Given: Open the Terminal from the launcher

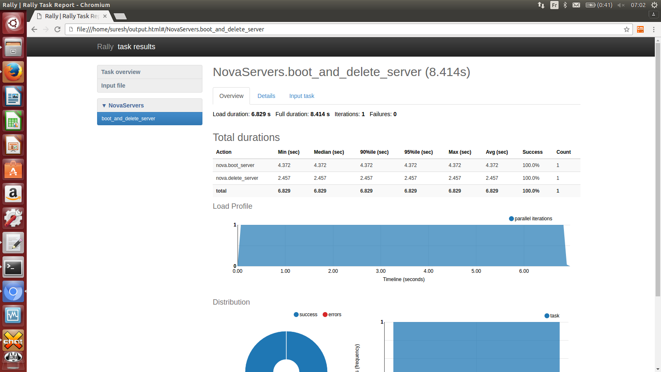Looking at the screenshot, I should tap(13, 267).
